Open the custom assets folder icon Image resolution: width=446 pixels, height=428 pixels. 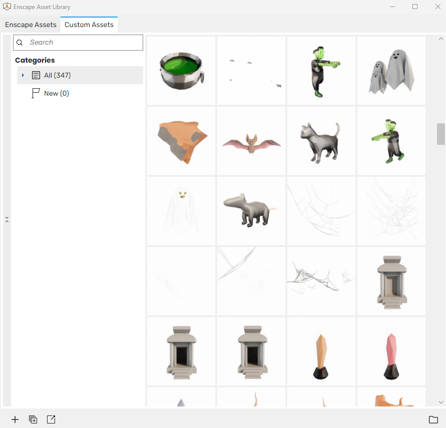coord(433,419)
